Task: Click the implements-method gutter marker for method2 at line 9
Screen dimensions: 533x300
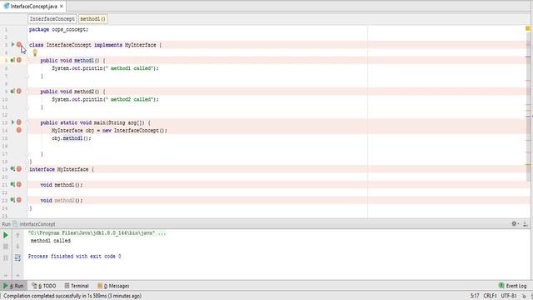Action: point(12,91)
